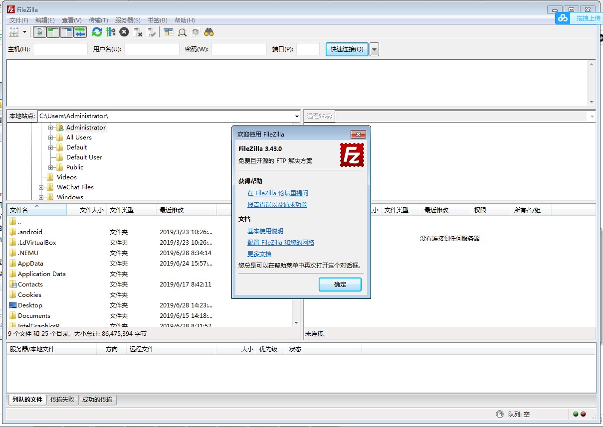Cancel the current operation icon
The height and width of the screenshot is (427, 603).
click(x=124, y=32)
